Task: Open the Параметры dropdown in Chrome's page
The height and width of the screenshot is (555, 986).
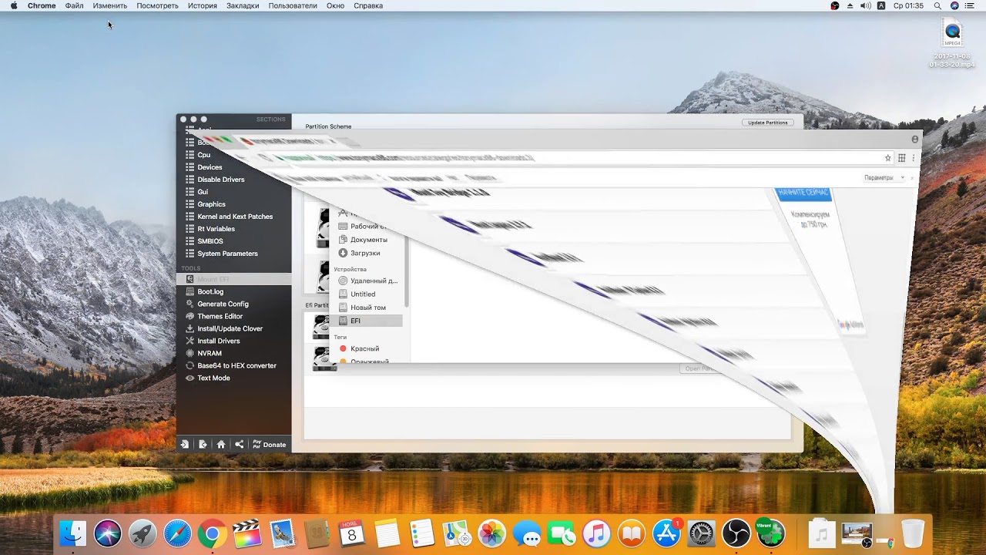Action: pos(884,178)
